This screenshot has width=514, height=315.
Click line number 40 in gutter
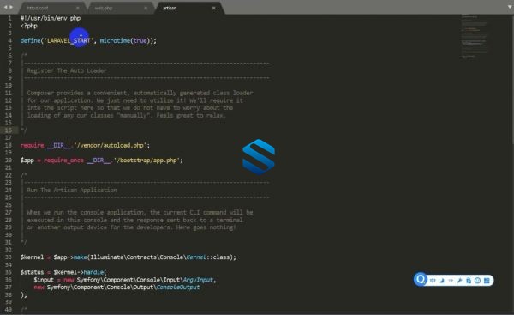point(9,309)
